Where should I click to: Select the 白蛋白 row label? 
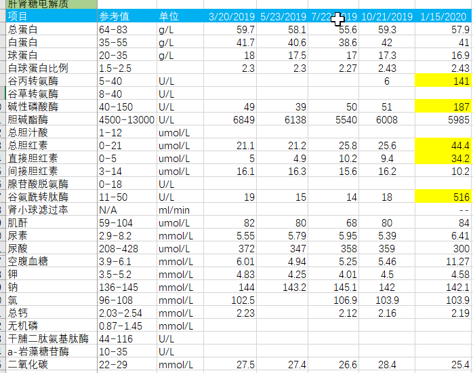pos(22,43)
